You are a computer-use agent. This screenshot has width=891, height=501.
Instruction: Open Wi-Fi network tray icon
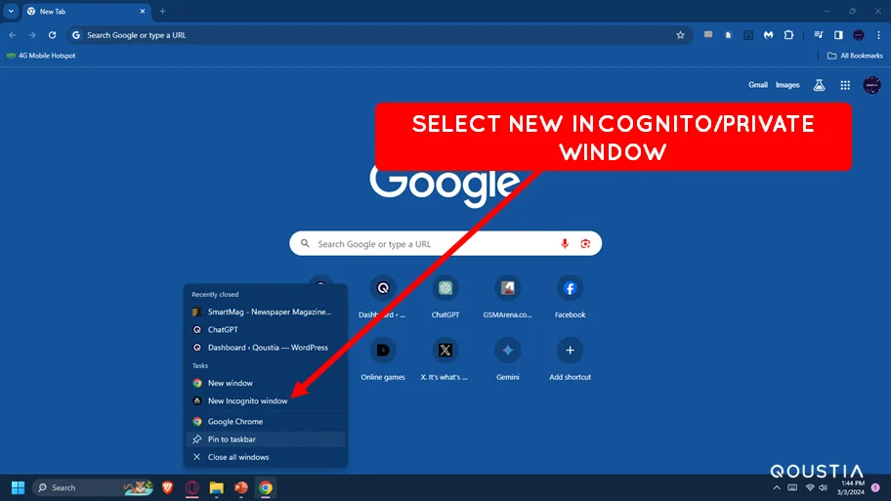click(810, 487)
